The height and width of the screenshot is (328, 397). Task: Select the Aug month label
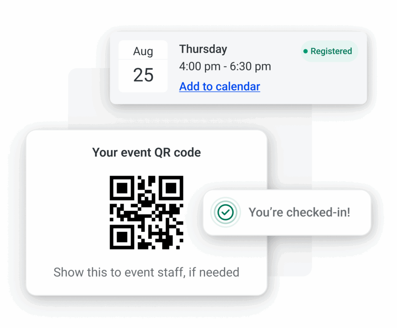pyautogui.click(x=143, y=51)
